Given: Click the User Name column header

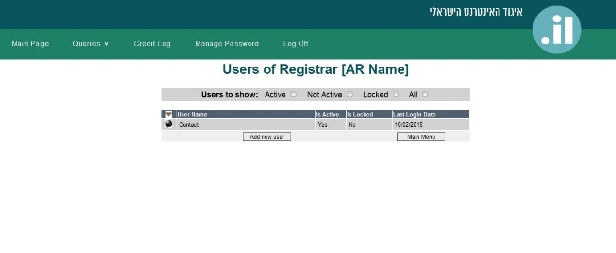Looking at the screenshot, I should click(246, 114).
